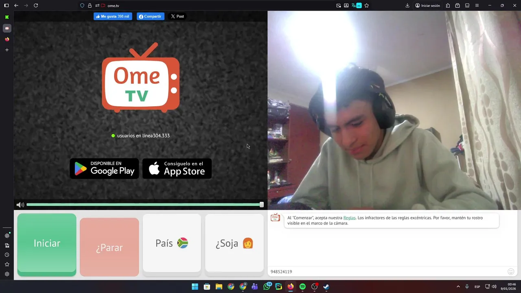Open Steam from the taskbar
This screenshot has height=293, width=521.
[326, 286]
